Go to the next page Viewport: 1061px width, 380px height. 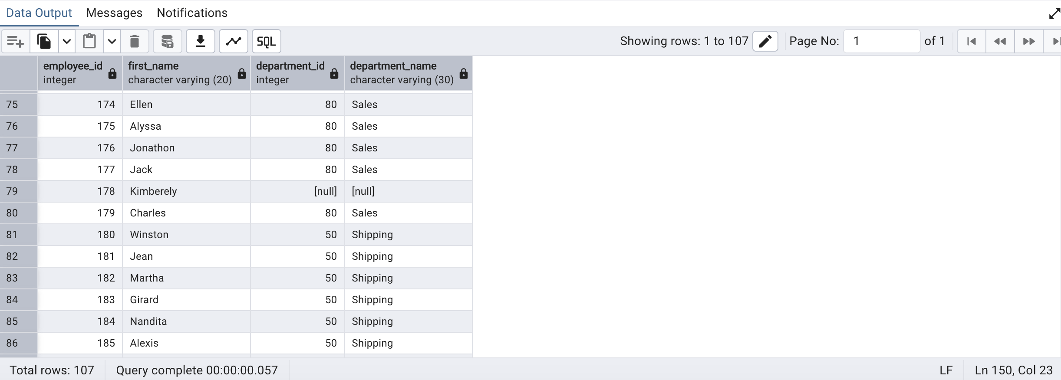[x=1028, y=42]
